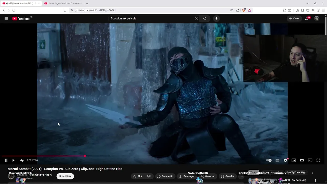327x184 pixels.
Task: Cast video to a TV
Action: point(310,160)
